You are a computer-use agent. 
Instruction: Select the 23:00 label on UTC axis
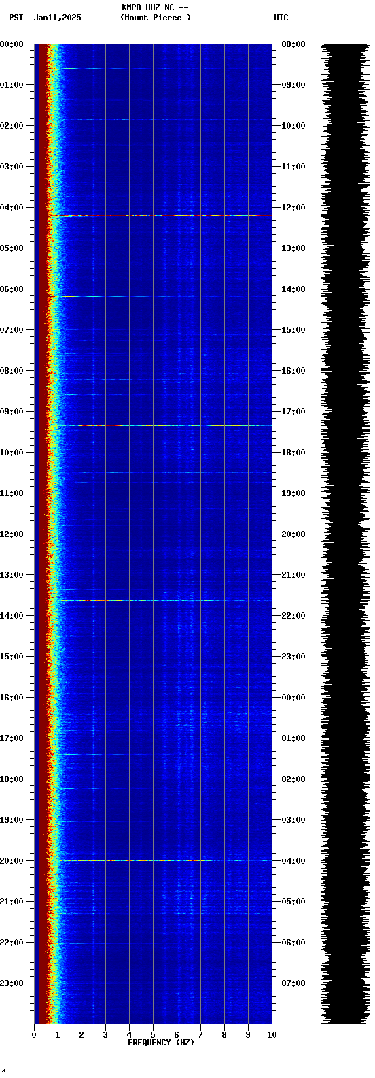tap(293, 657)
